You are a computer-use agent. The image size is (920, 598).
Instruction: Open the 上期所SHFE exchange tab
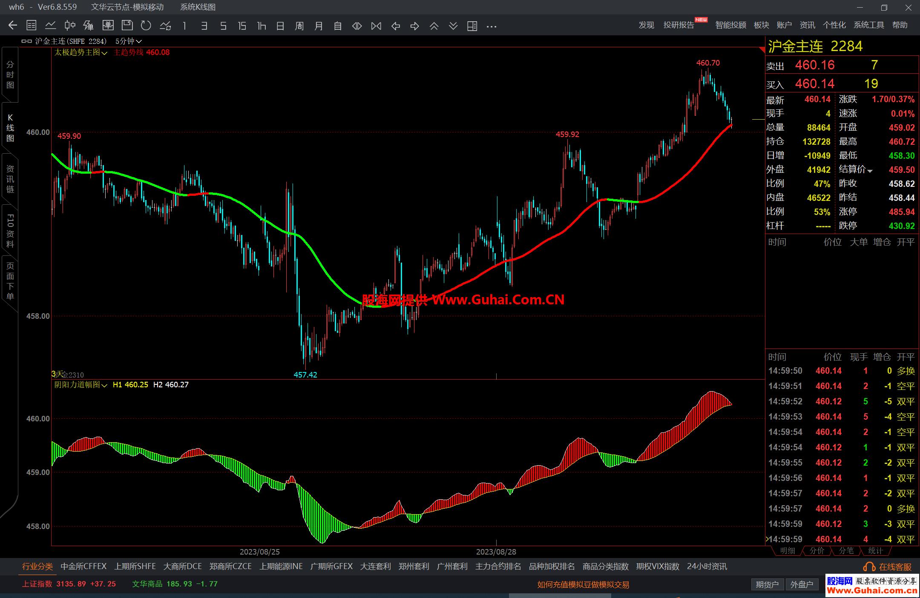pos(135,567)
